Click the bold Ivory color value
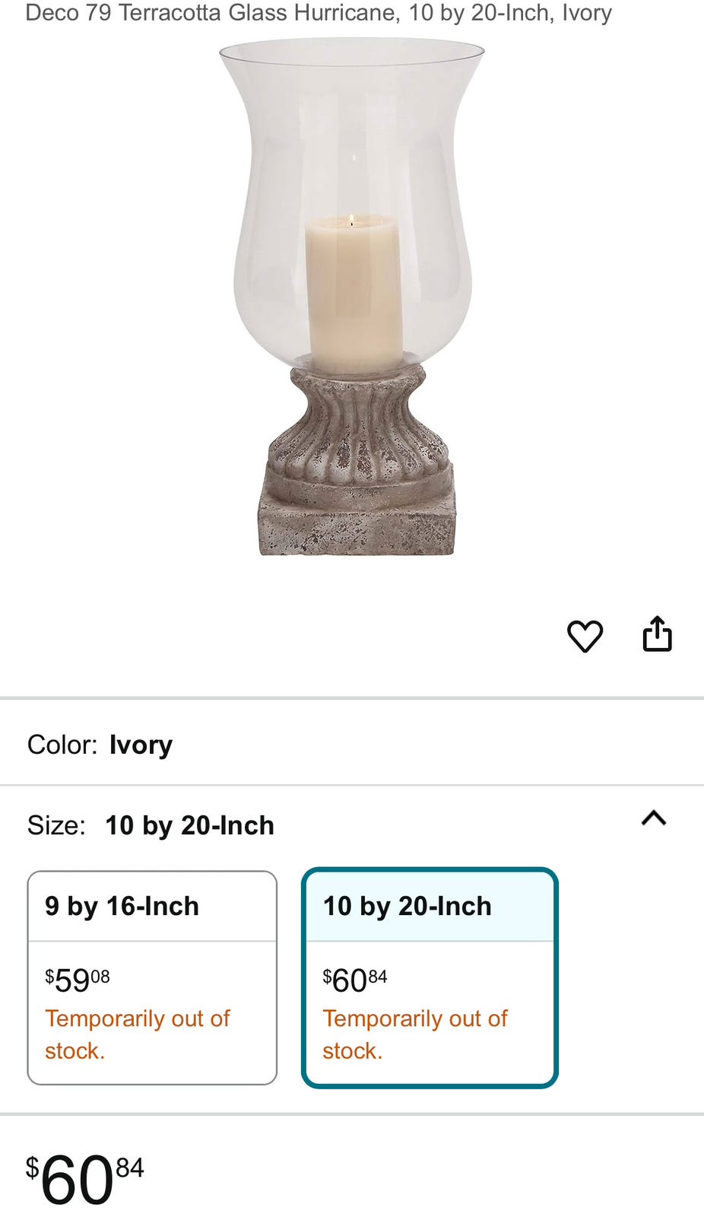 click(x=141, y=745)
